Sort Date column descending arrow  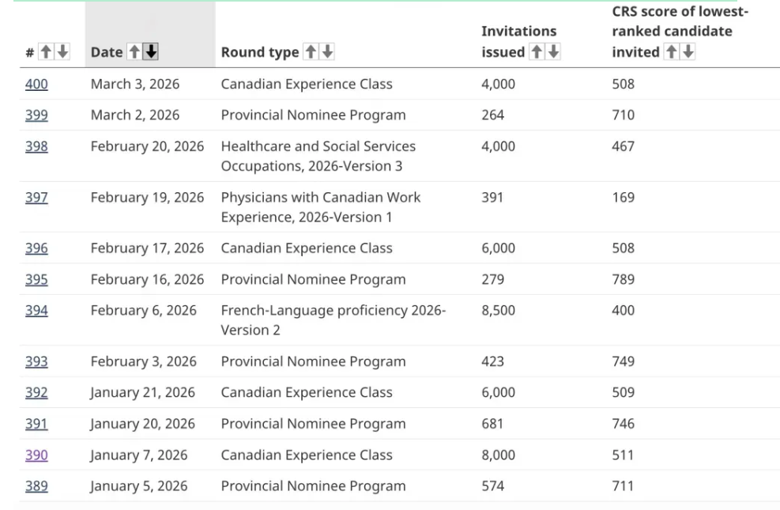point(151,52)
